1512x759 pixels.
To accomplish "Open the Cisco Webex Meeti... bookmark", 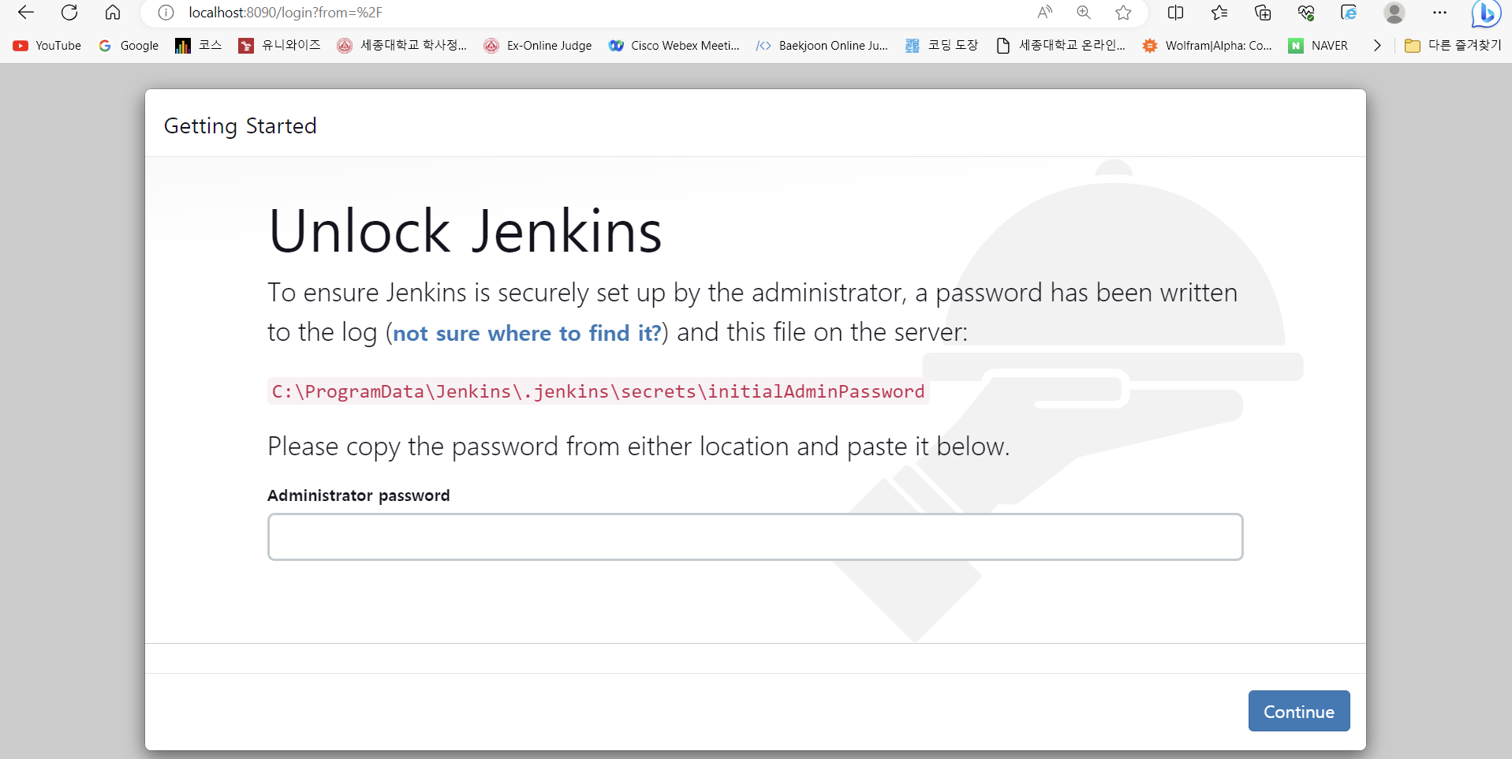I will click(674, 46).
